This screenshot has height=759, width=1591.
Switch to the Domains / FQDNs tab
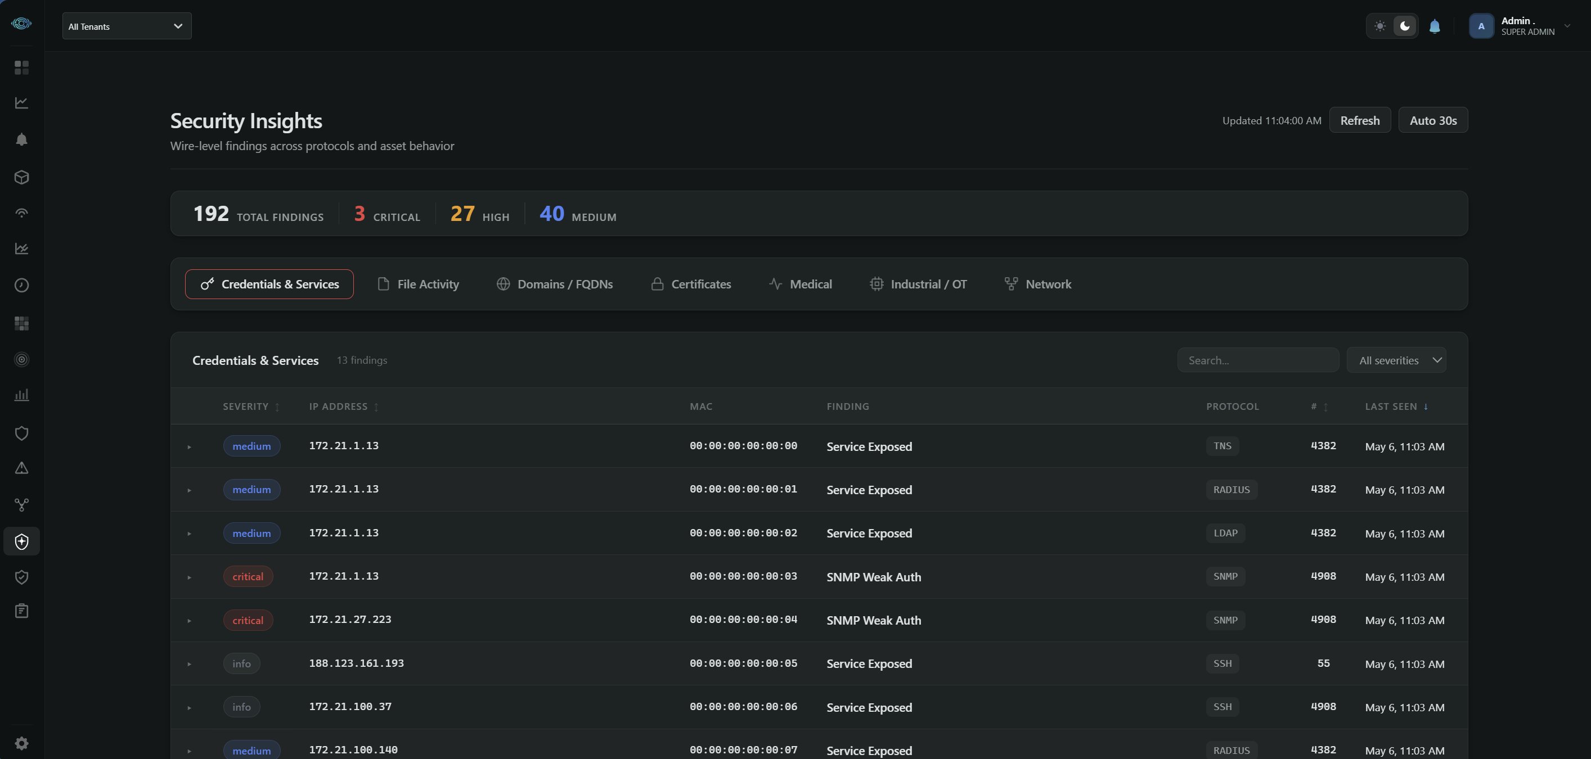(555, 284)
